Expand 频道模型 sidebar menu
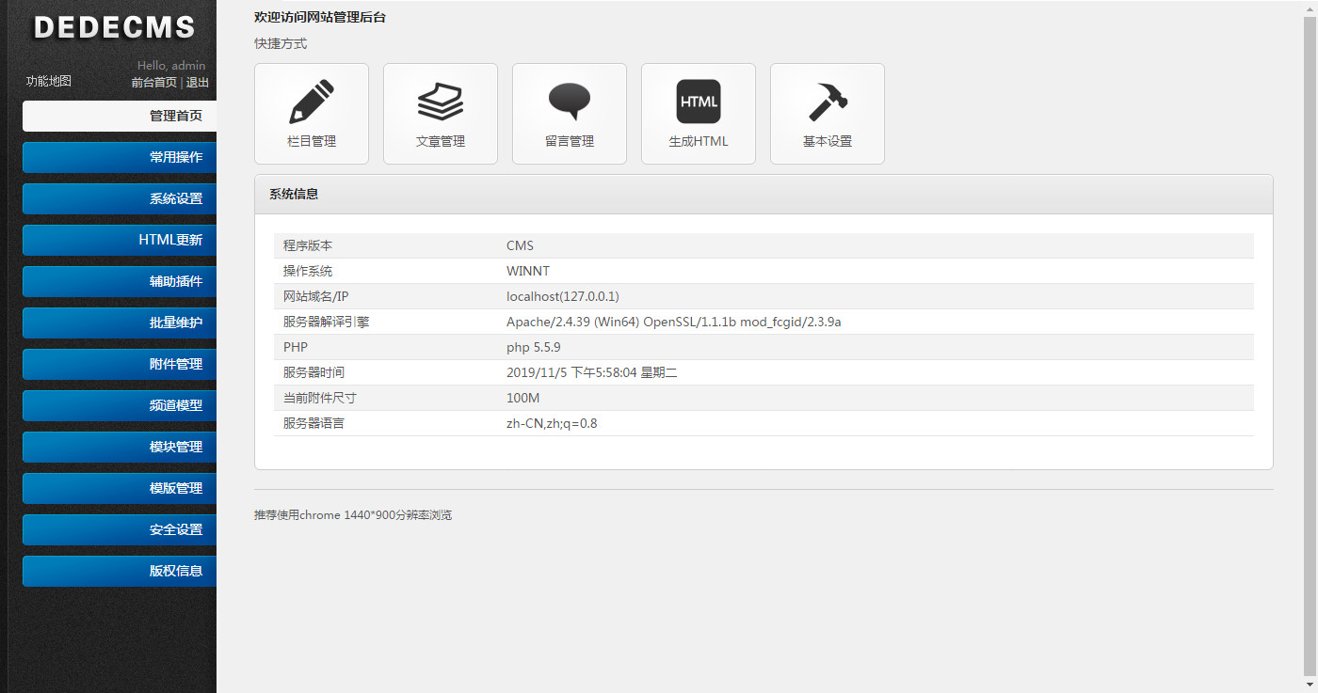The width and height of the screenshot is (1318, 693). (x=120, y=406)
